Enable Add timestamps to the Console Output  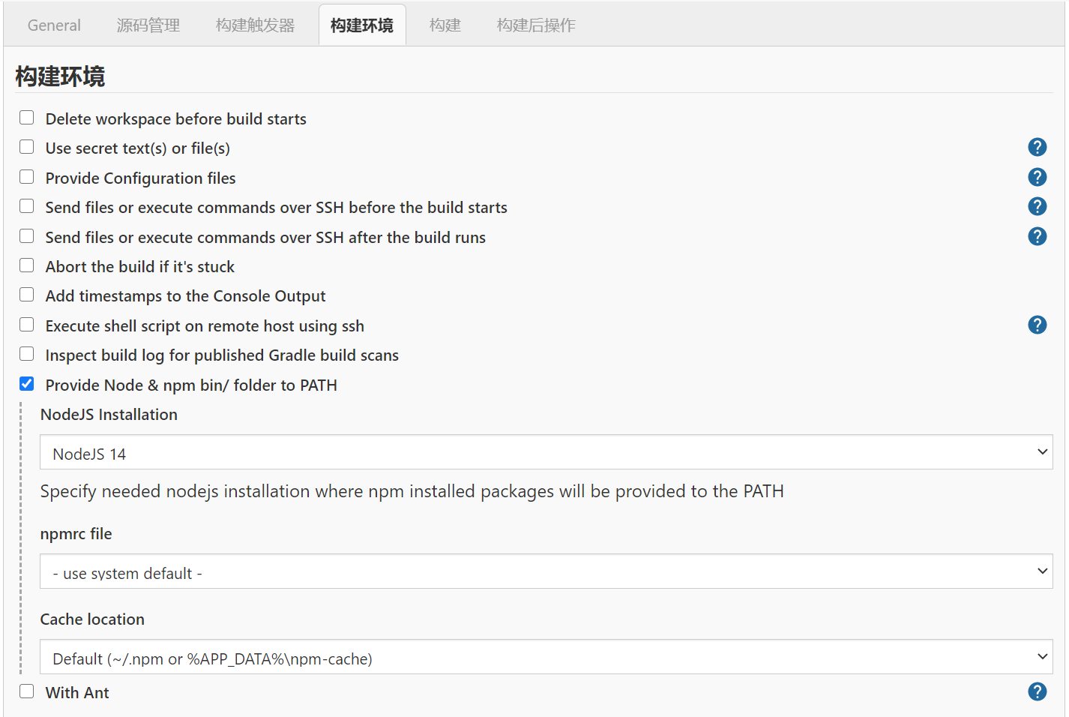point(27,295)
